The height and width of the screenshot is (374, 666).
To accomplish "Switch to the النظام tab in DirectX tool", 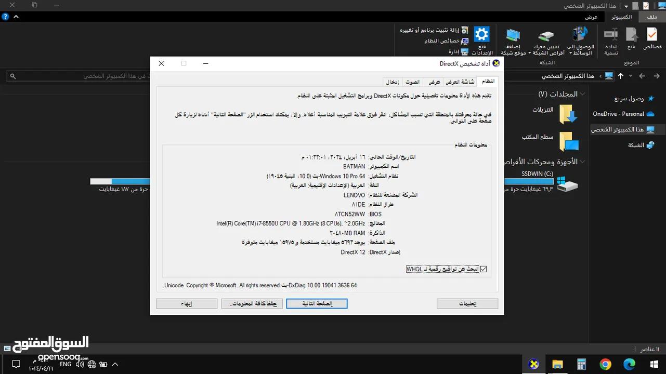I will coord(488,82).
